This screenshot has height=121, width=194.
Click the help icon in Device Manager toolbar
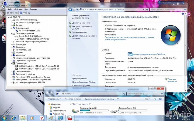(21, 13)
